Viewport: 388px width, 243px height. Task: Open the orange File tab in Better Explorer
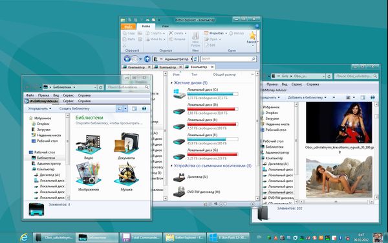click(128, 27)
